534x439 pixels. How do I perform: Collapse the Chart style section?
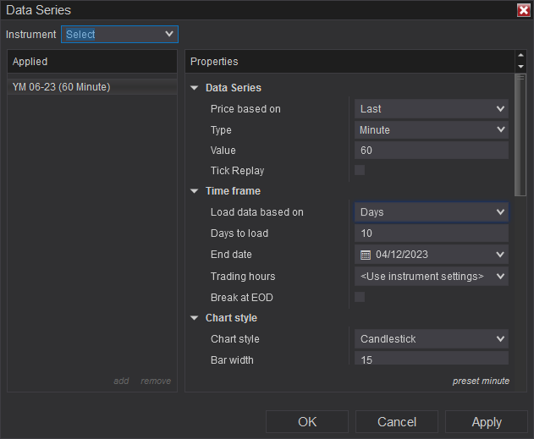coord(195,318)
